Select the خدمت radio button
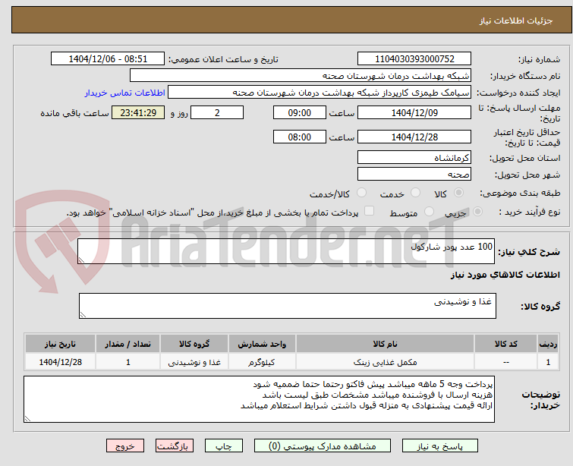 pos(415,193)
